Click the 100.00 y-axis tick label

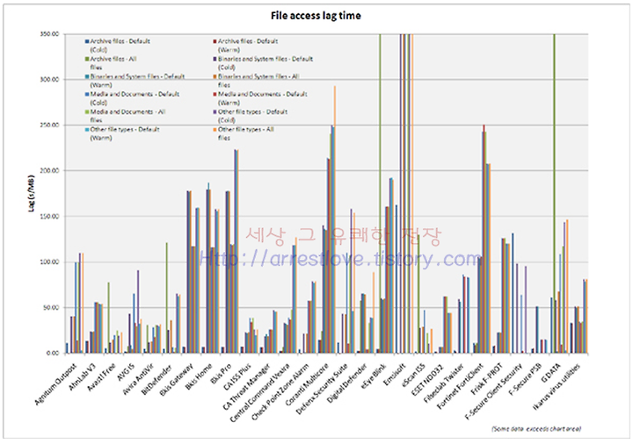tap(49, 262)
